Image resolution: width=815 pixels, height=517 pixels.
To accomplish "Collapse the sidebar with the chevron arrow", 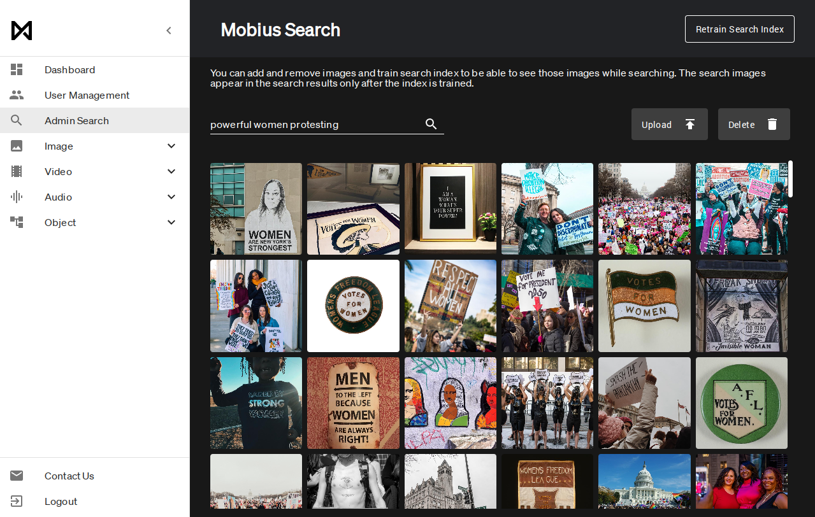I will click(169, 31).
